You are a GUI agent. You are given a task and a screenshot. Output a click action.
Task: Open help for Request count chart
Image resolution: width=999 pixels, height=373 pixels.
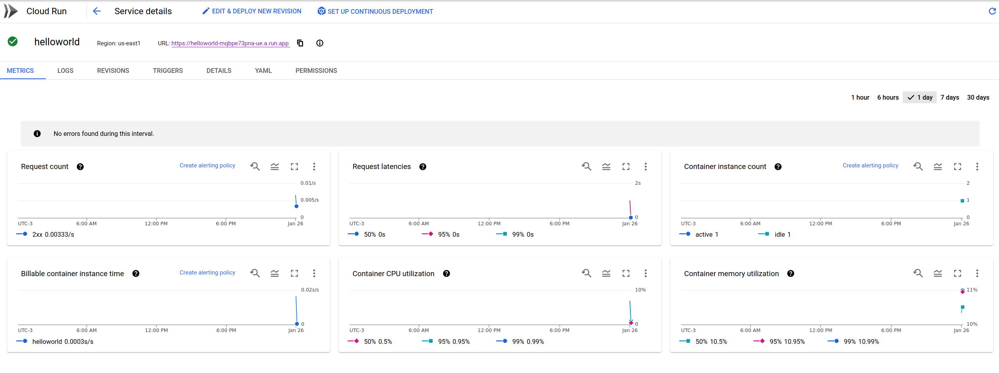pyautogui.click(x=80, y=167)
